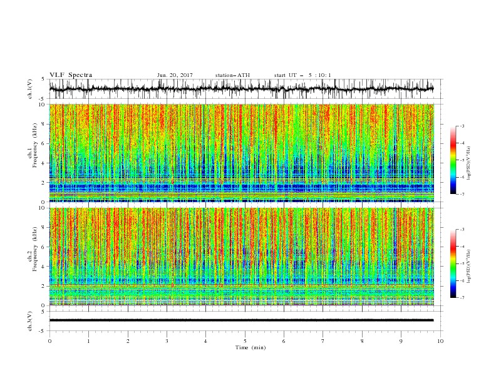Click x-axis tick label "0" on the time axis
The width and height of the screenshot is (496, 383).
tap(49, 341)
